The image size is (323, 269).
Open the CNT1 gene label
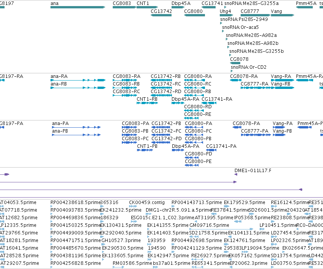(x=143, y=3)
